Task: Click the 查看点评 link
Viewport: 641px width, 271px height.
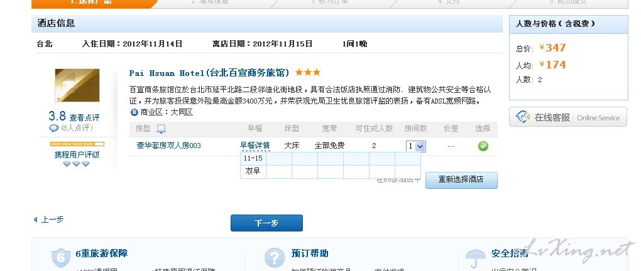Action: pos(84,117)
